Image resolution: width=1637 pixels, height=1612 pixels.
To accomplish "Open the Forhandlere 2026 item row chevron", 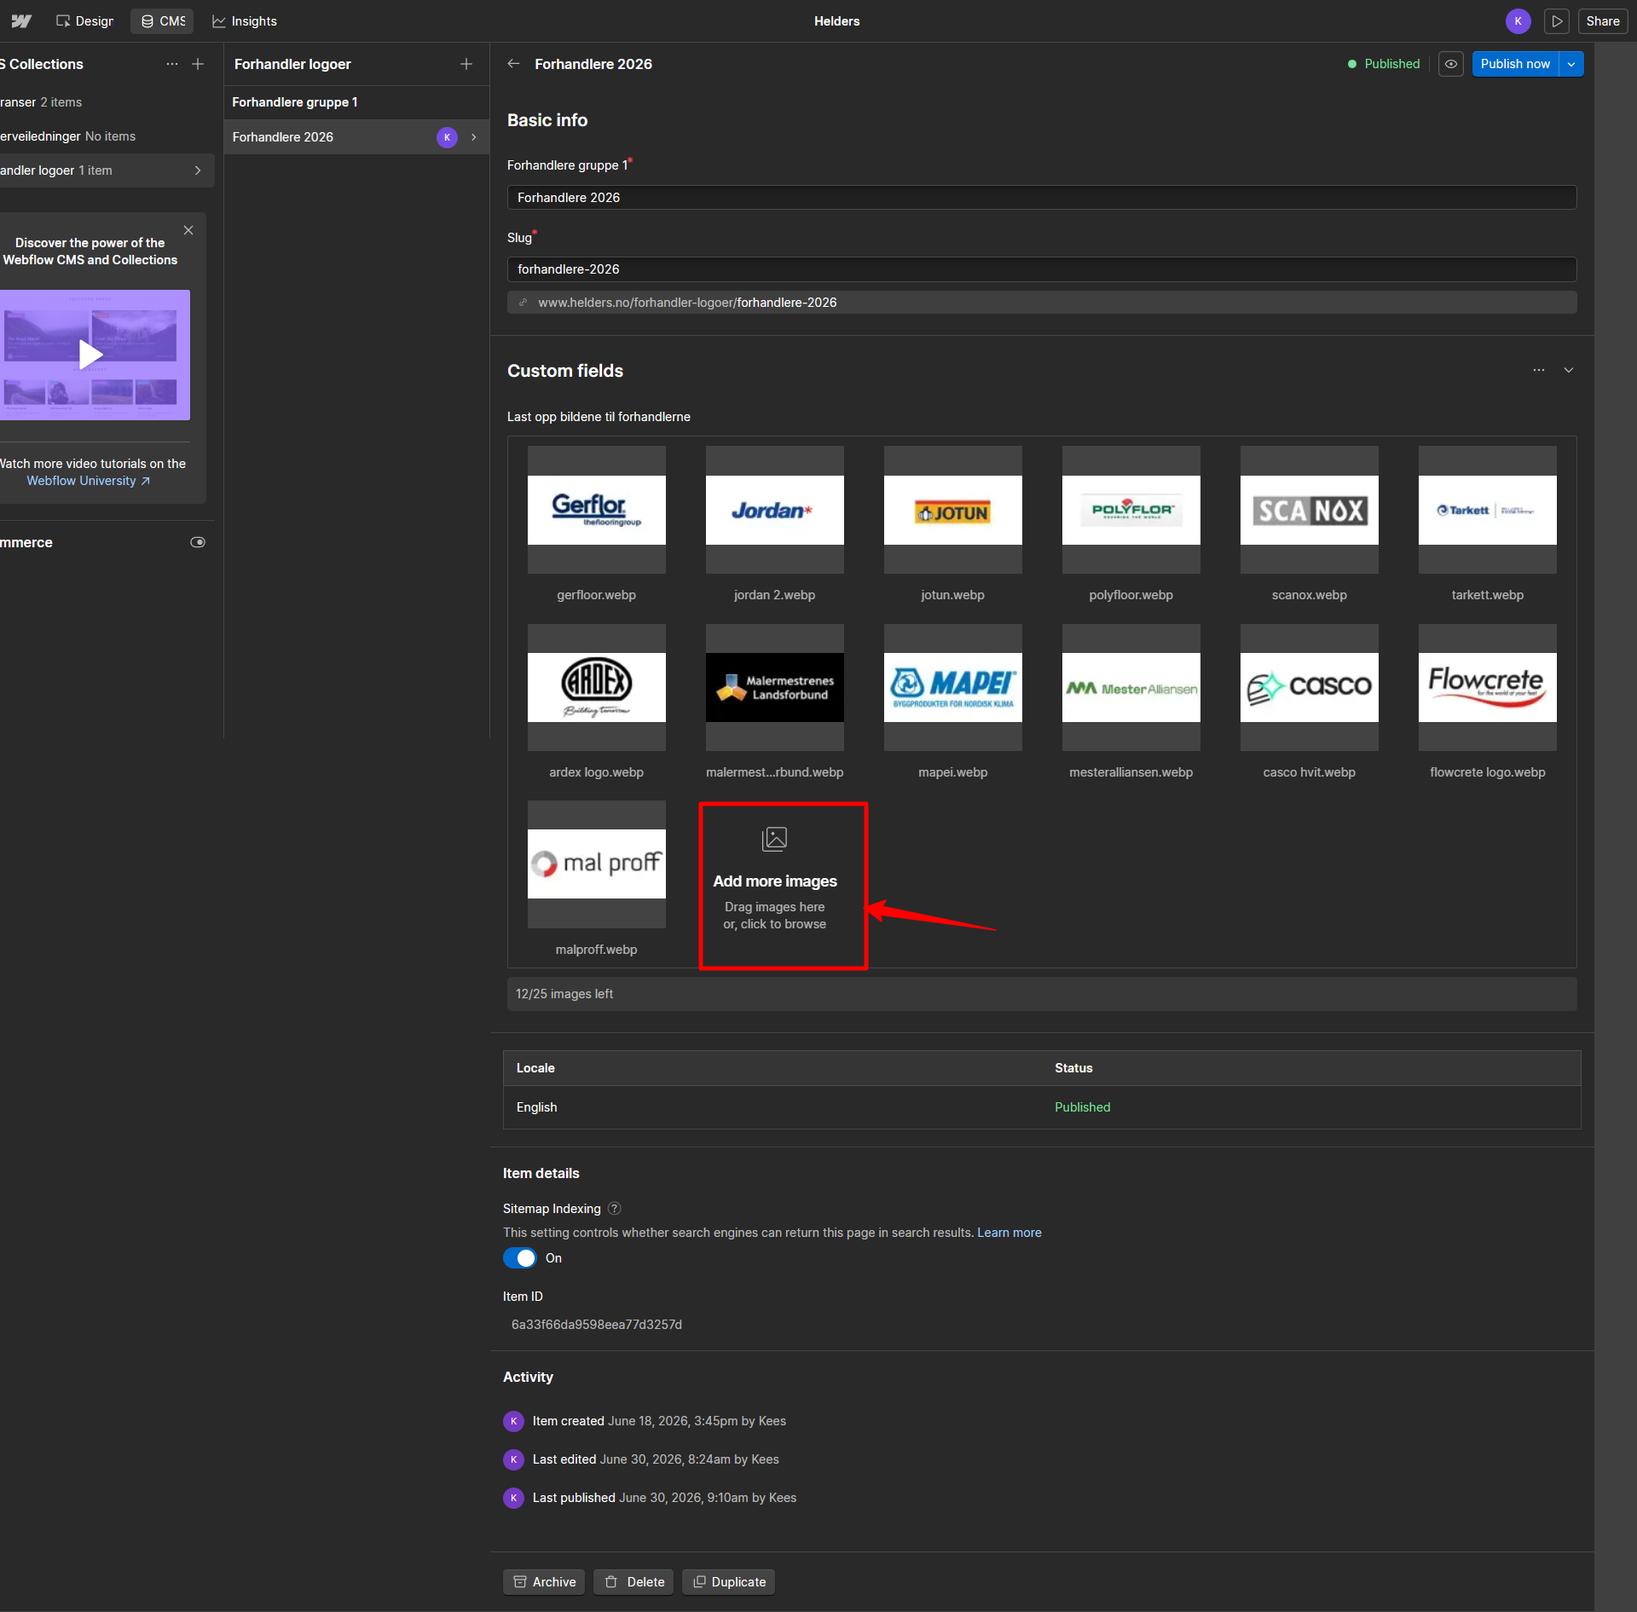I will [474, 137].
